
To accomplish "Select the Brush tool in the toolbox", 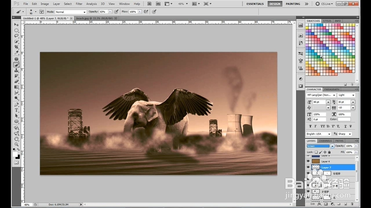I will coord(16,65).
